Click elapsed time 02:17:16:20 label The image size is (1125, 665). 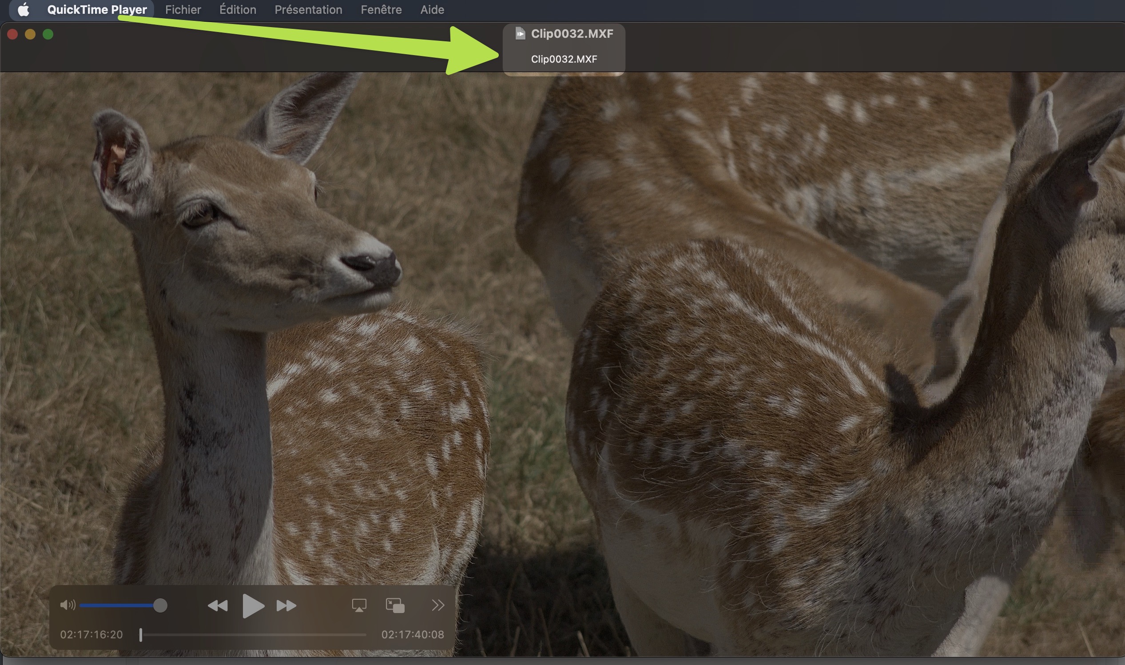click(x=91, y=634)
